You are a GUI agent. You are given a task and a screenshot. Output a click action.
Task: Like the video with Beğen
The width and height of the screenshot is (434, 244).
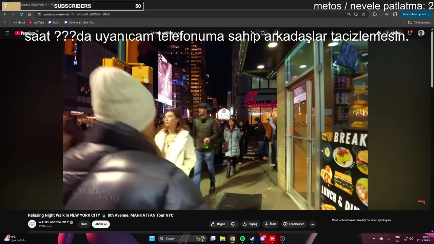218,224
